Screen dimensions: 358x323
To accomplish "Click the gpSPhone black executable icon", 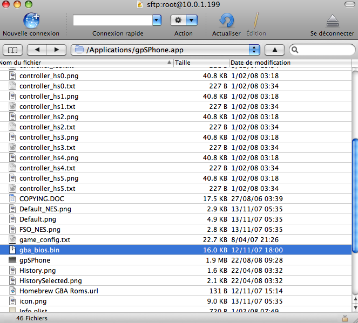I will pos(12,260).
